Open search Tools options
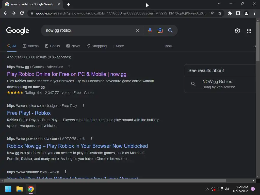 tap(168, 46)
